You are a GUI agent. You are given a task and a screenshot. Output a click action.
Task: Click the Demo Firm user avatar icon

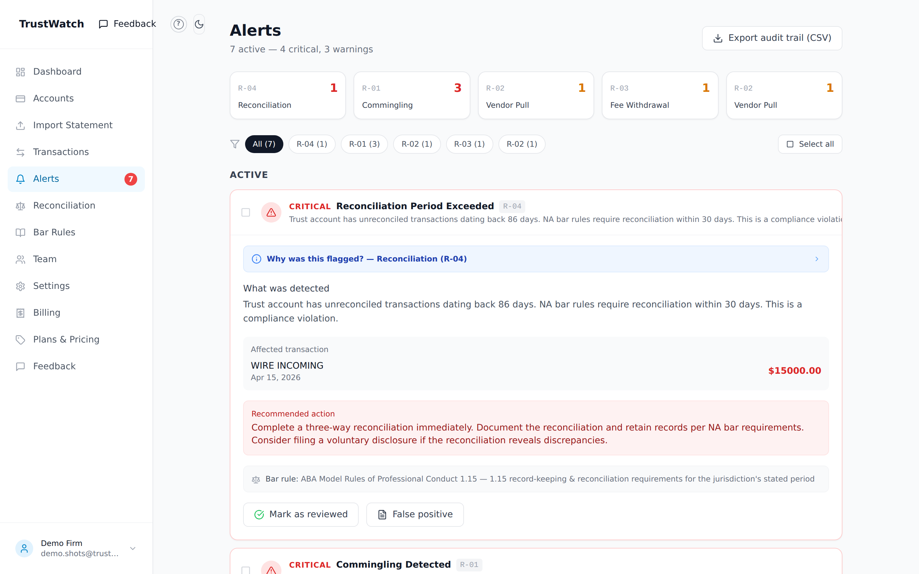pyautogui.click(x=24, y=548)
